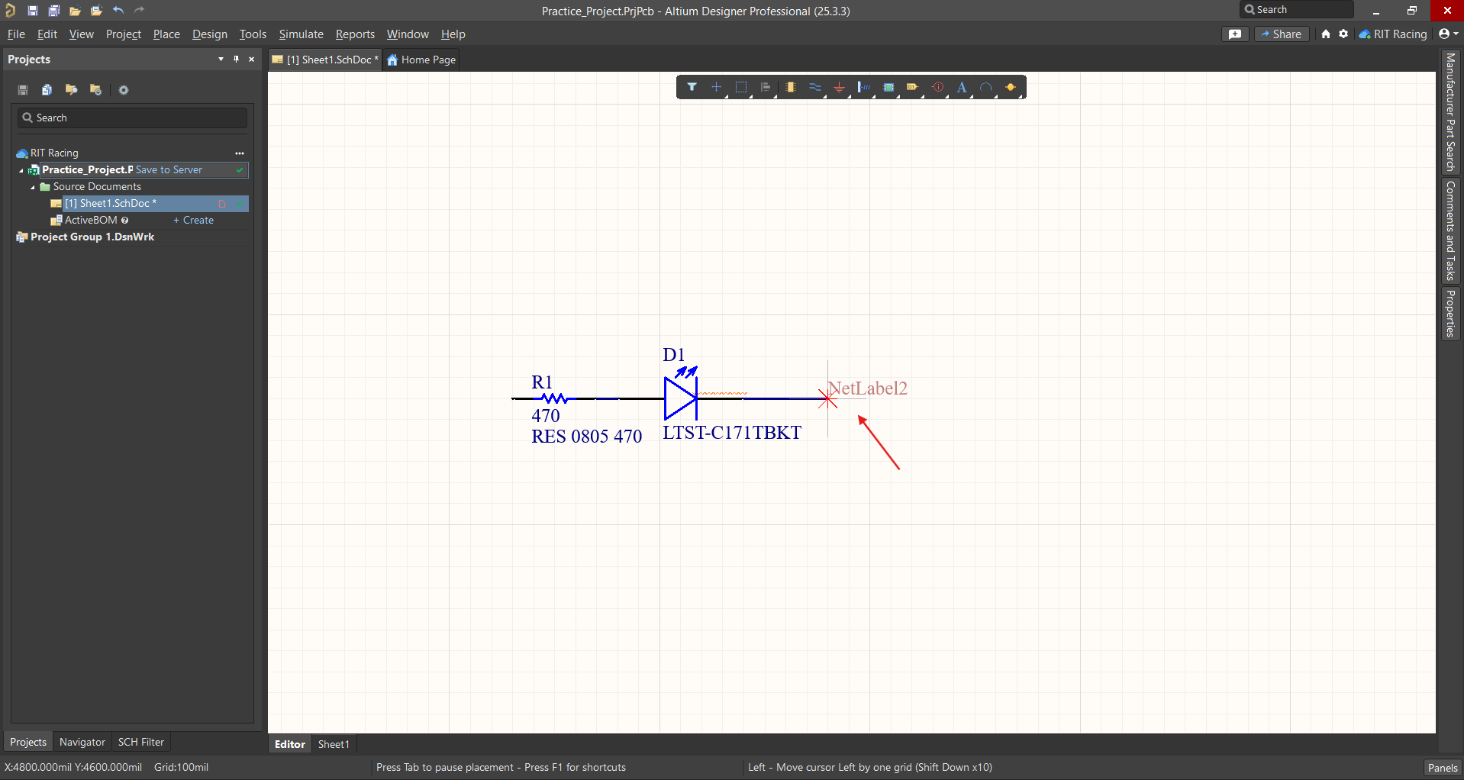Screen dimensions: 1464x780
Task: Open the Align objects tool
Action: pyautogui.click(x=766, y=87)
